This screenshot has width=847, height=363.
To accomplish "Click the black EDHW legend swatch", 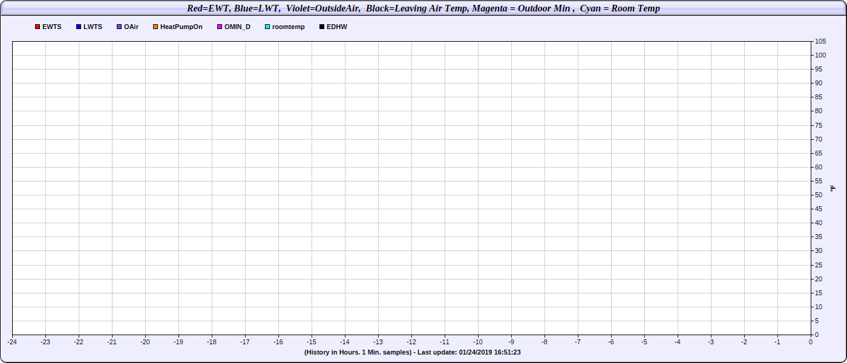I will pyautogui.click(x=321, y=27).
